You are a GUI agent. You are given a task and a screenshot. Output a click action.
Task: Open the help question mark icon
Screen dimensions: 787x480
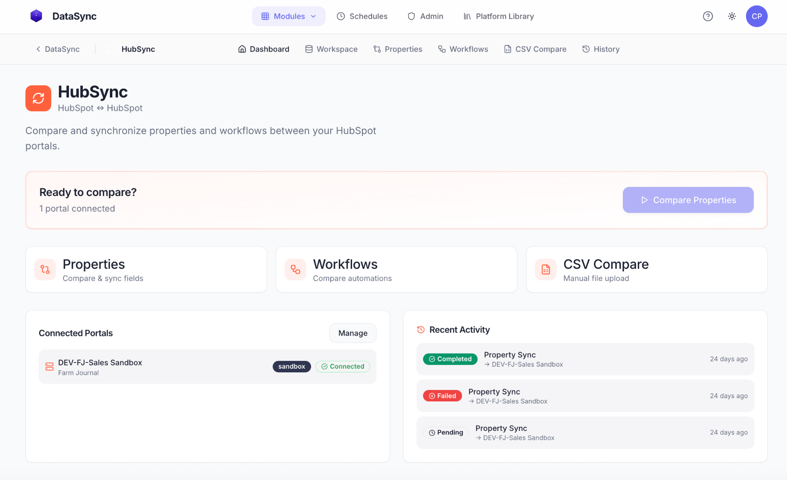tap(708, 16)
